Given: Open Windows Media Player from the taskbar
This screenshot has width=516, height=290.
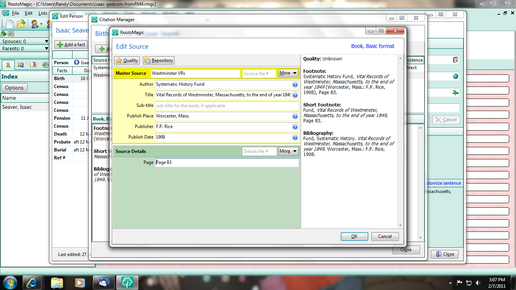Looking at the screenshot, I should [79, 282].
